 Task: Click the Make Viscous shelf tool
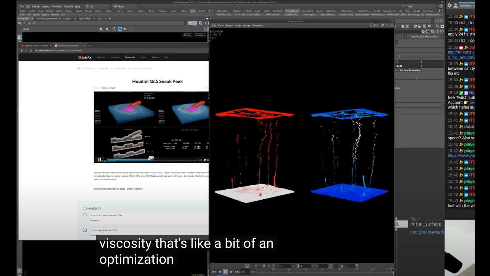pyautogui.click(x=378, y=15)
